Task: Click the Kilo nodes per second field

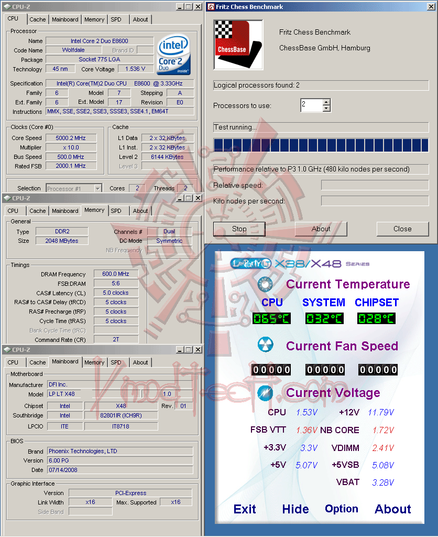Action: click(x=375, y=201)
